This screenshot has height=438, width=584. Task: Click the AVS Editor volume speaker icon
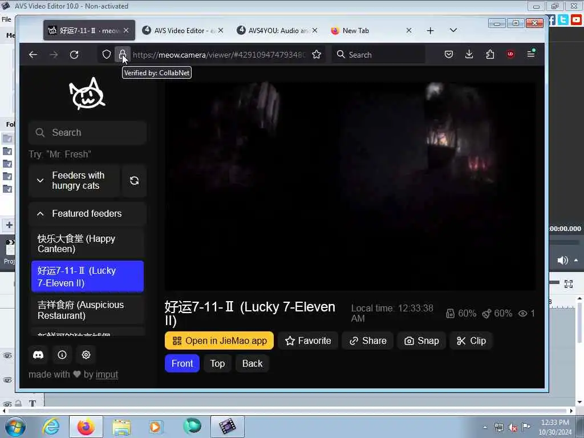(x=562, y=260)
